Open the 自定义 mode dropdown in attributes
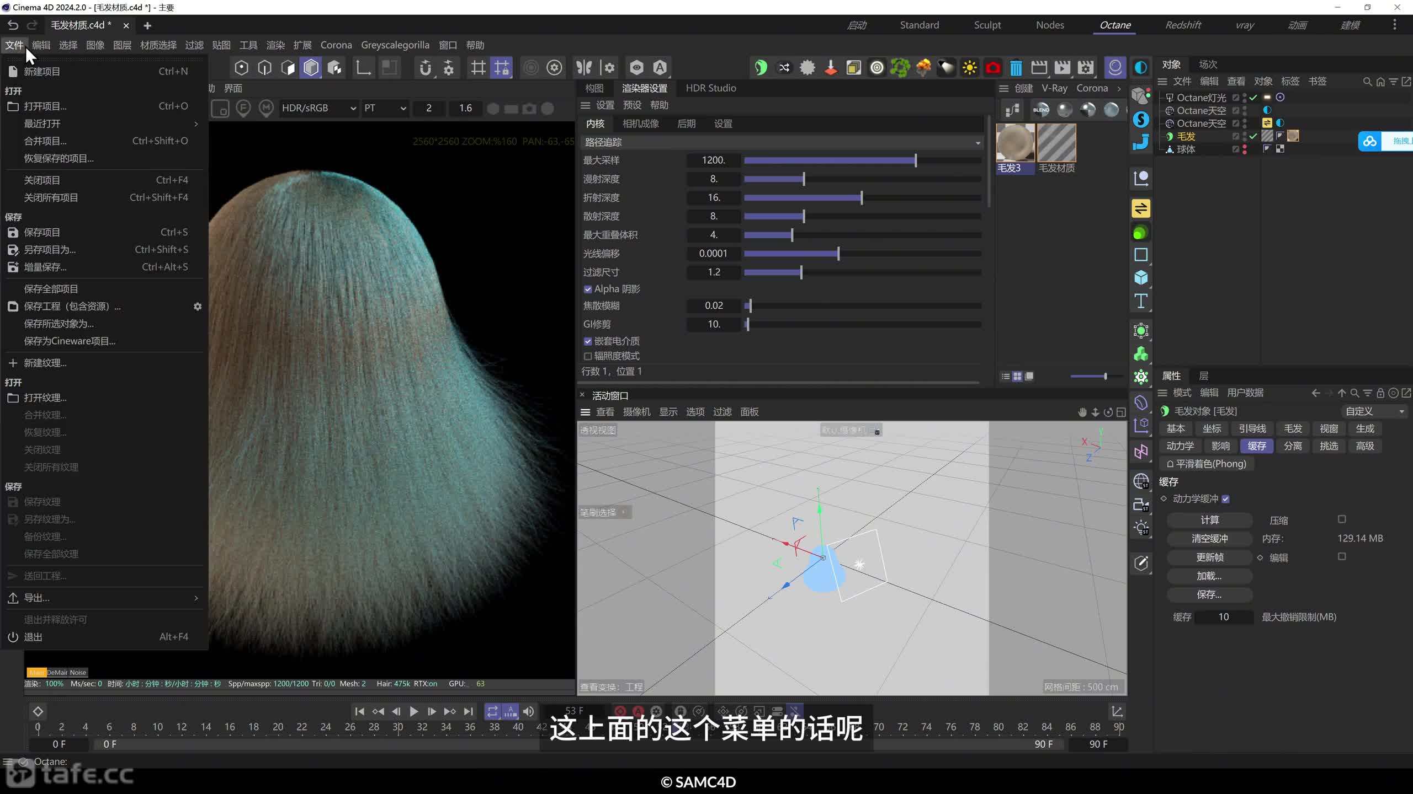 [x=1374, y=411]
